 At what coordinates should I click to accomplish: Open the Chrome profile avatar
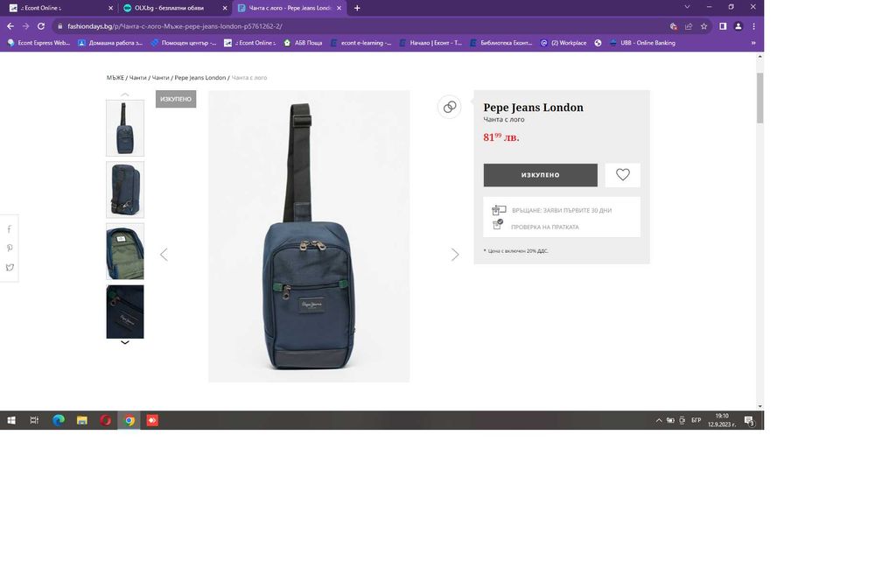click(x=738, y=26)
